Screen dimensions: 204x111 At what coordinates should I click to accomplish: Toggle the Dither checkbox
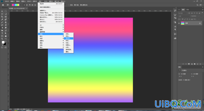pyautogui.click(x=75, y=5)
